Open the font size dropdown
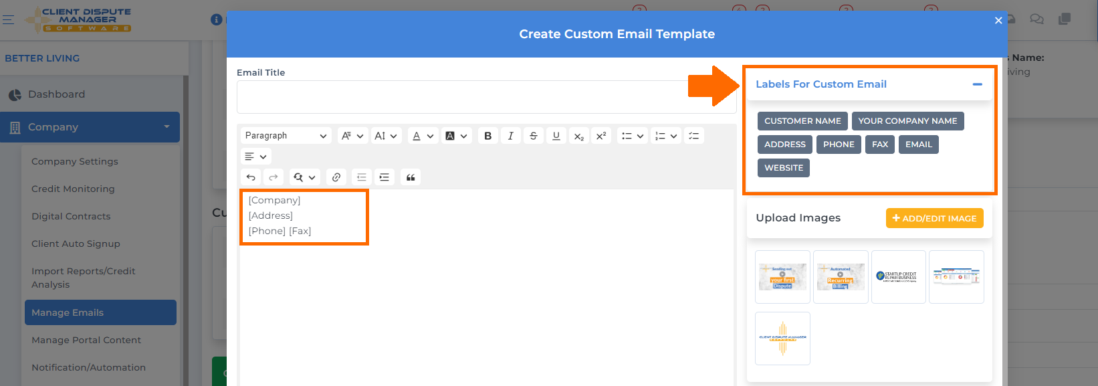Screen dimensions: 1098x386 (386, 136)
